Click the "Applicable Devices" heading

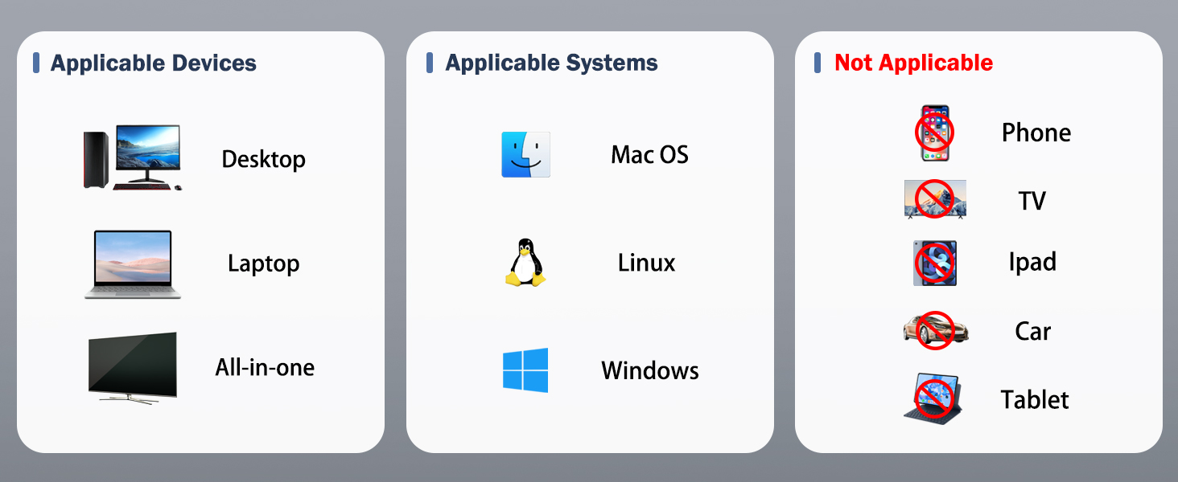[153, 63]
